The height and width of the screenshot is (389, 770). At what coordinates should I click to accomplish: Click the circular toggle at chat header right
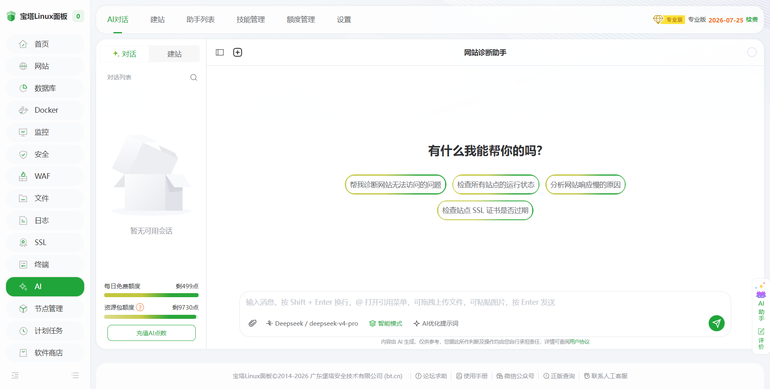click(752, 53)
